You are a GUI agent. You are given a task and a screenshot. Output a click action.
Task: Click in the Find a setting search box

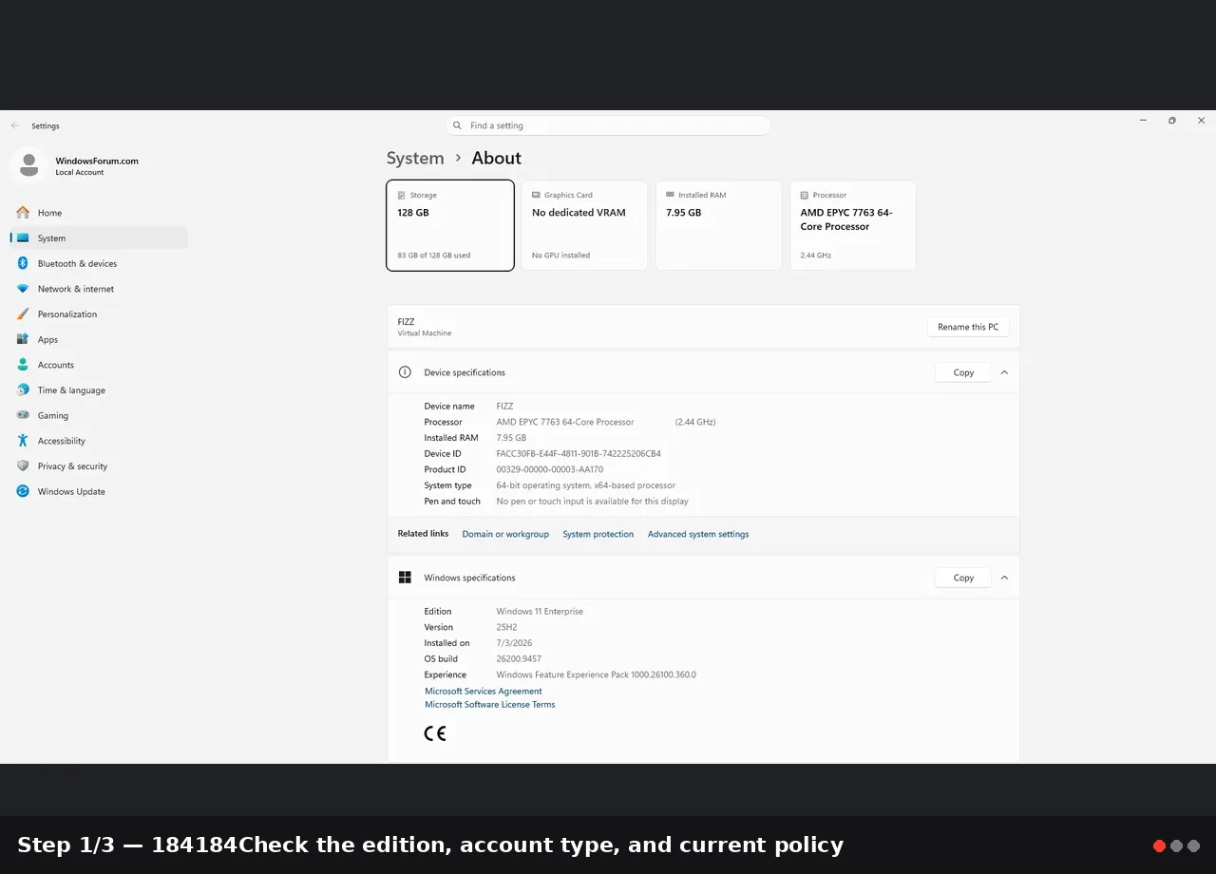[x=608, y=125]
